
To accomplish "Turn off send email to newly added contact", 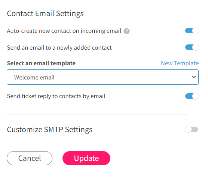I will tap(192, 47).
